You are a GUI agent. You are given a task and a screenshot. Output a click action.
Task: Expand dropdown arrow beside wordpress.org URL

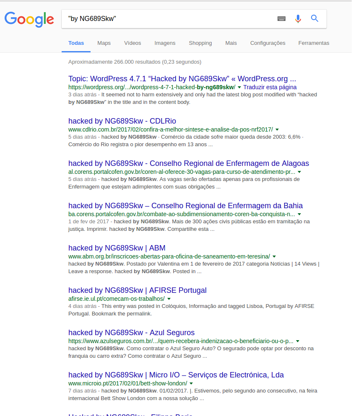coord(239,87)
